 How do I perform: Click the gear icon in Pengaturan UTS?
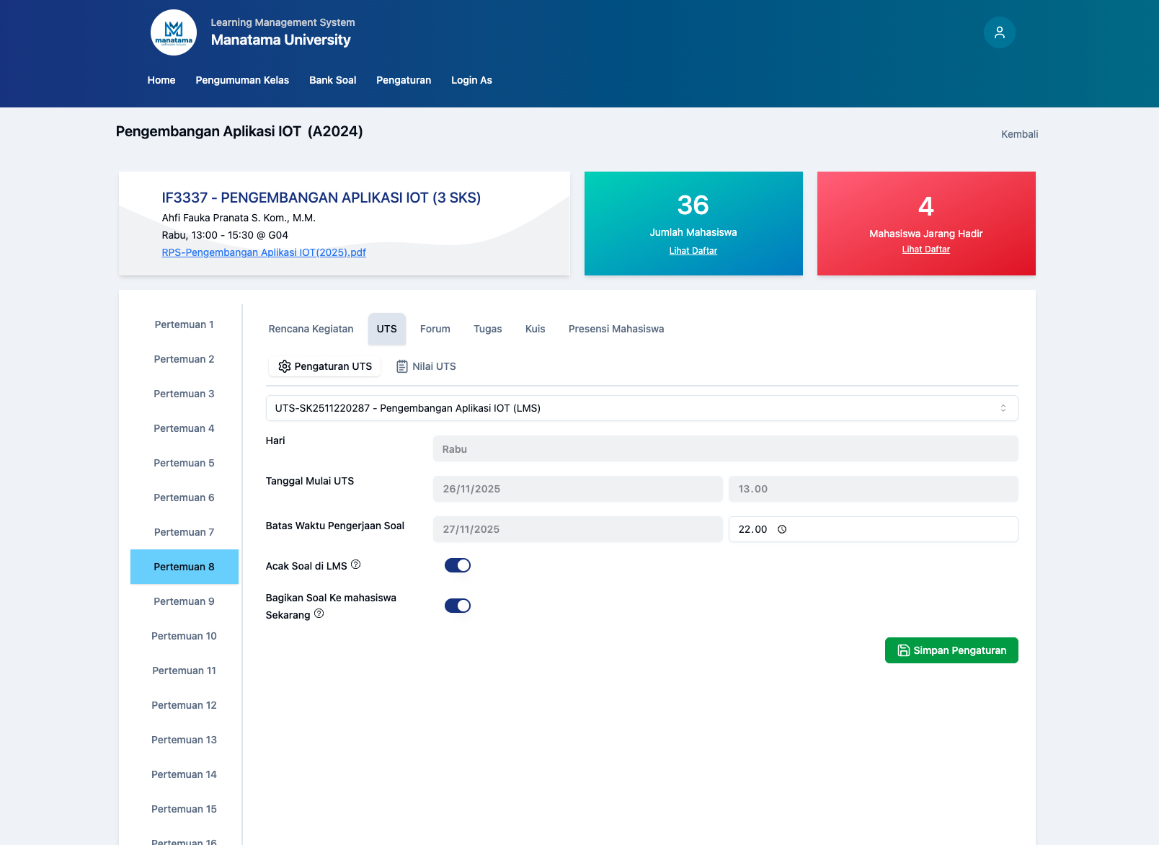[285, 366]
